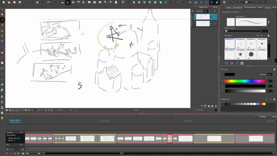Toggle the 3D button in top toolbar

[x=123, y=2]
